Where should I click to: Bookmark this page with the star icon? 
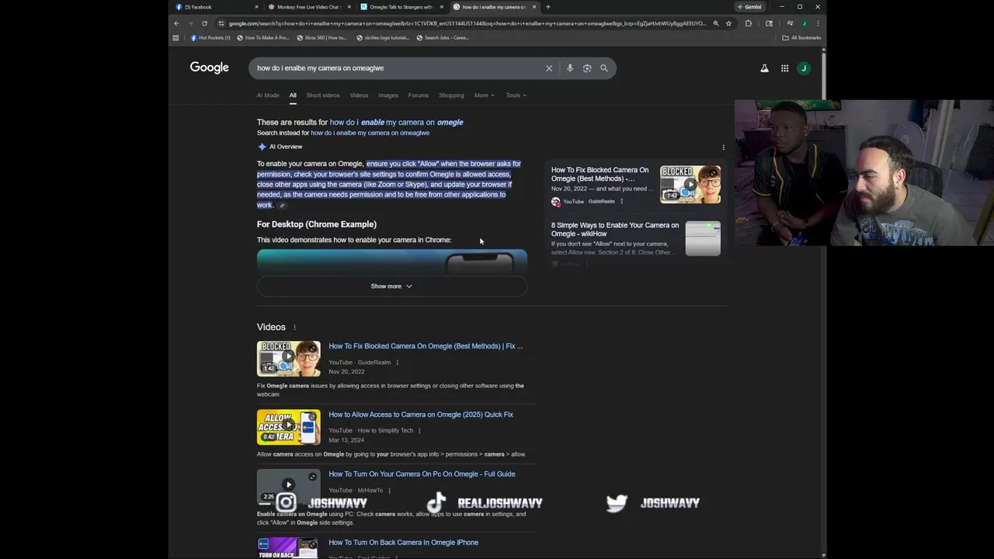pyautogui.click(x=728, y=23)
